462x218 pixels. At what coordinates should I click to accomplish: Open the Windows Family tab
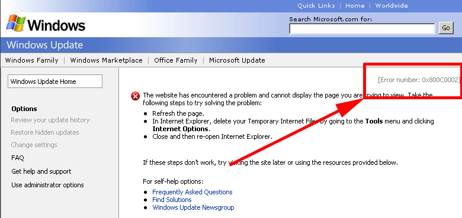point(32,60)
